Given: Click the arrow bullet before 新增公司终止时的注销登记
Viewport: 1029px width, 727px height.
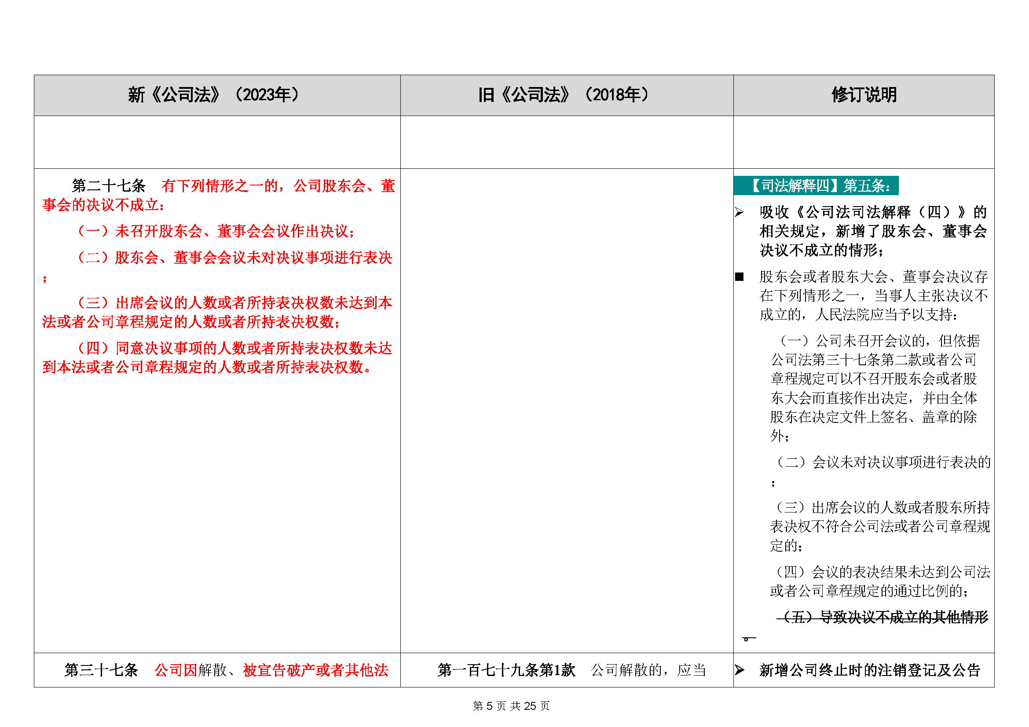Looking at the screenshot, I should 739,670.
